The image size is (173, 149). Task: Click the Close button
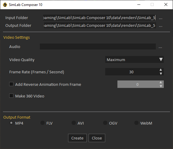[97, 138]
